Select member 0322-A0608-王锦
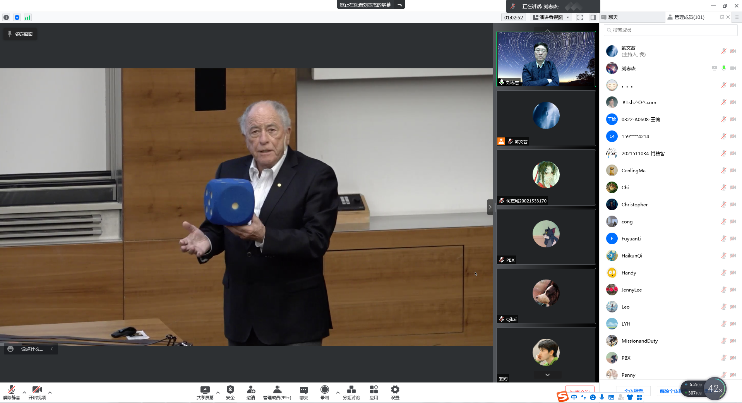 (671, 119)
